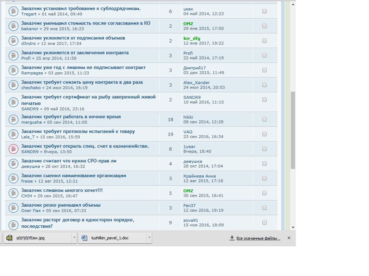Close the downloads bar
The width and height of the screenshot is (369, 276).
click(289, 238)
